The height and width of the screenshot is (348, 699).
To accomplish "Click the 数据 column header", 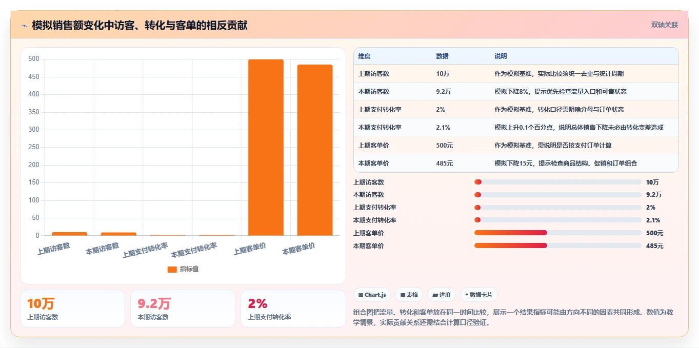I will [x=442, y=56].
